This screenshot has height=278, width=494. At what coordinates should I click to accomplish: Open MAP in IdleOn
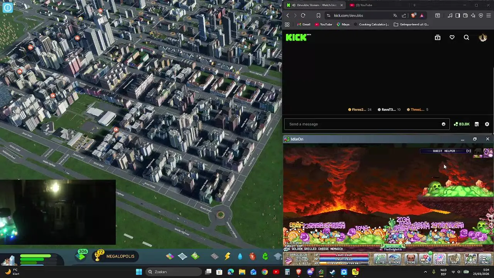454,259
